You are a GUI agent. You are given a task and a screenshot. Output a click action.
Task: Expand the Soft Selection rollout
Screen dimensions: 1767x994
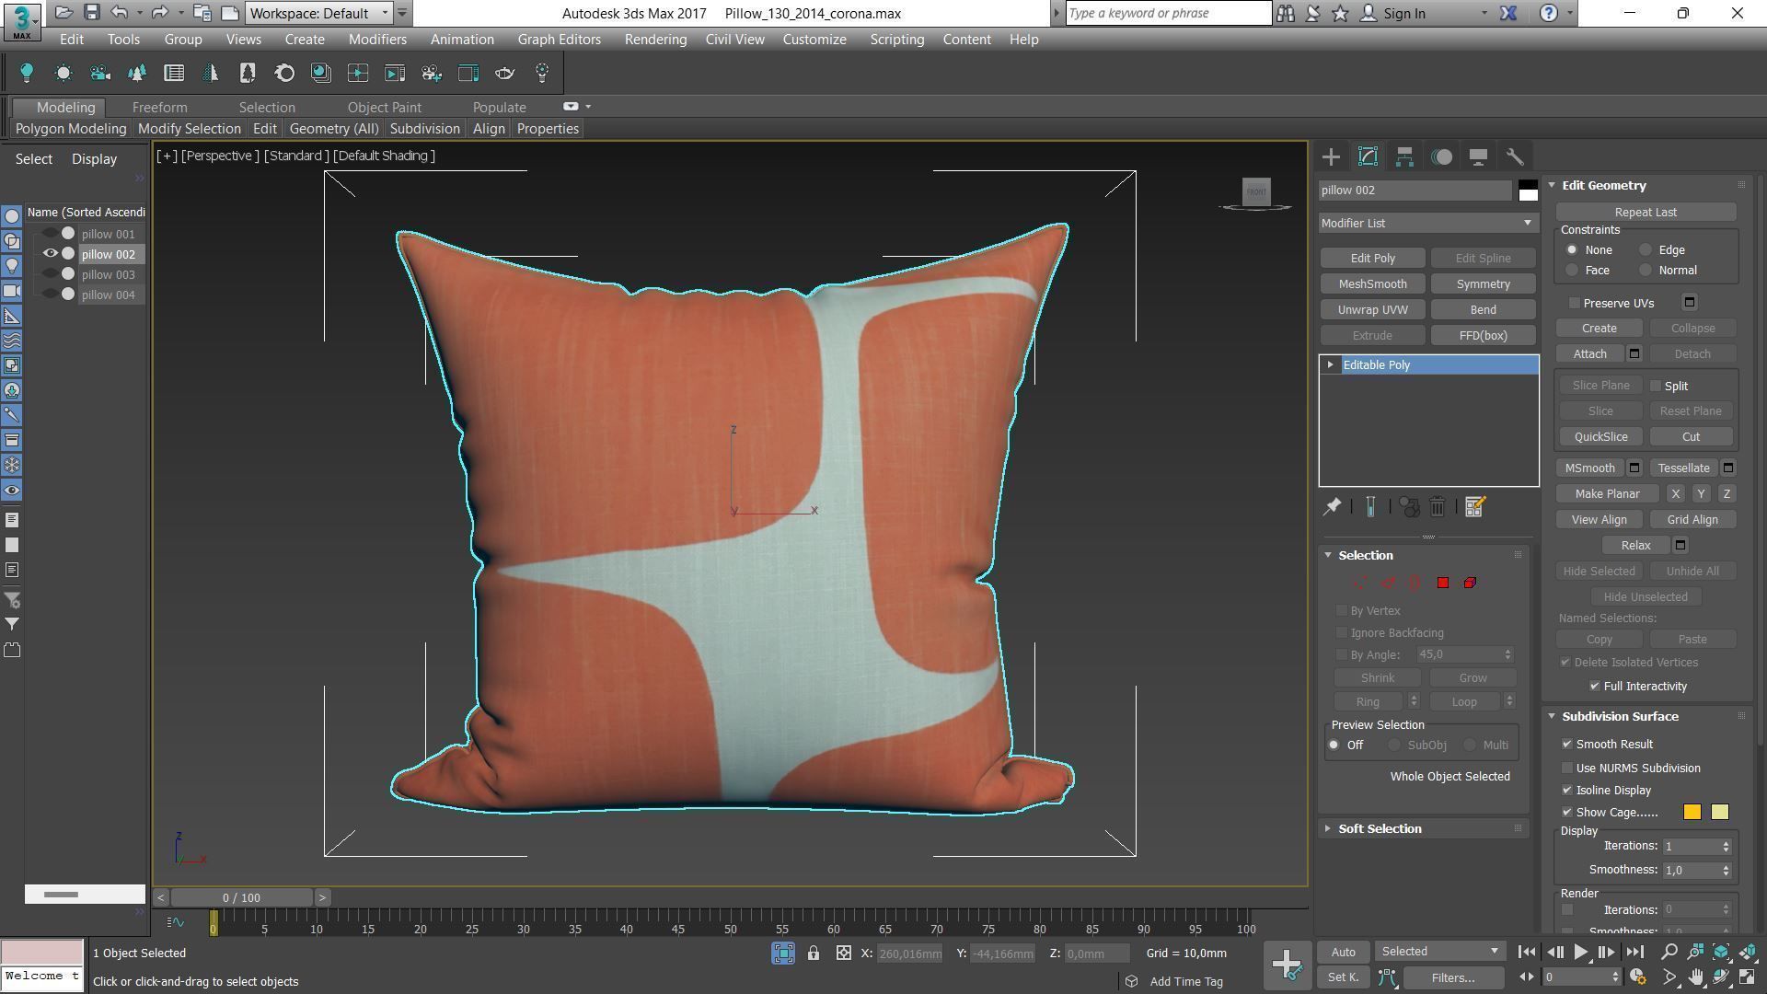[1380, 828]
